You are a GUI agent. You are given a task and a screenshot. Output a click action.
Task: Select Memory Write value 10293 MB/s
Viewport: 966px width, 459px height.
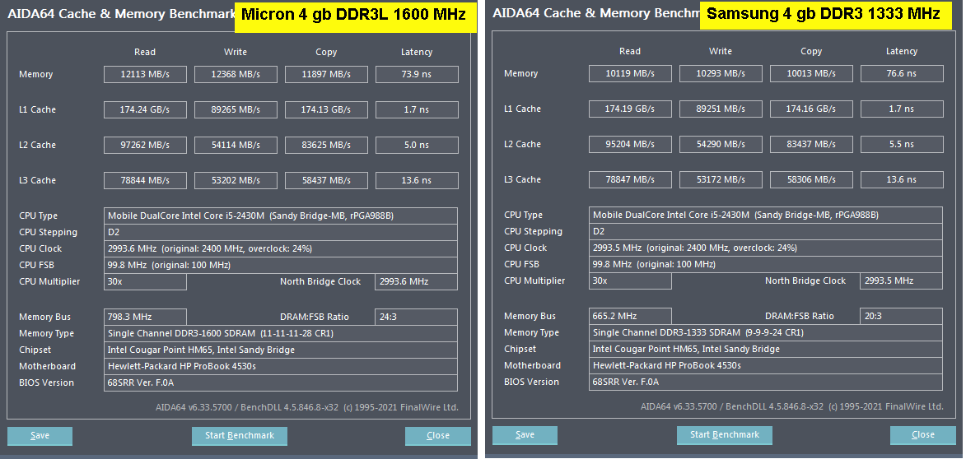point(721,74)
